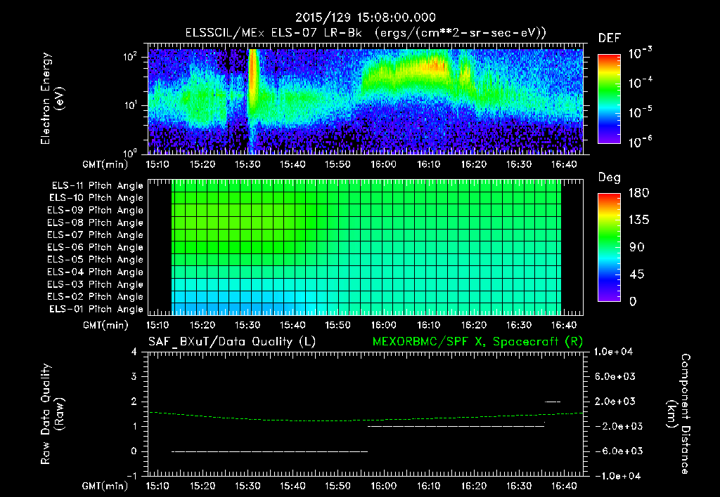Image resolution: width=720 pixels, height=497 pixels.
Task: Select the ELS-09 Pitch Angle row label
Action: 96,211
